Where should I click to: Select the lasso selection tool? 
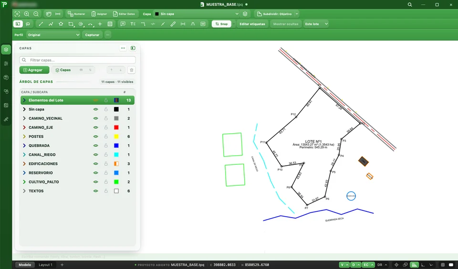click(x=28, y=24)
